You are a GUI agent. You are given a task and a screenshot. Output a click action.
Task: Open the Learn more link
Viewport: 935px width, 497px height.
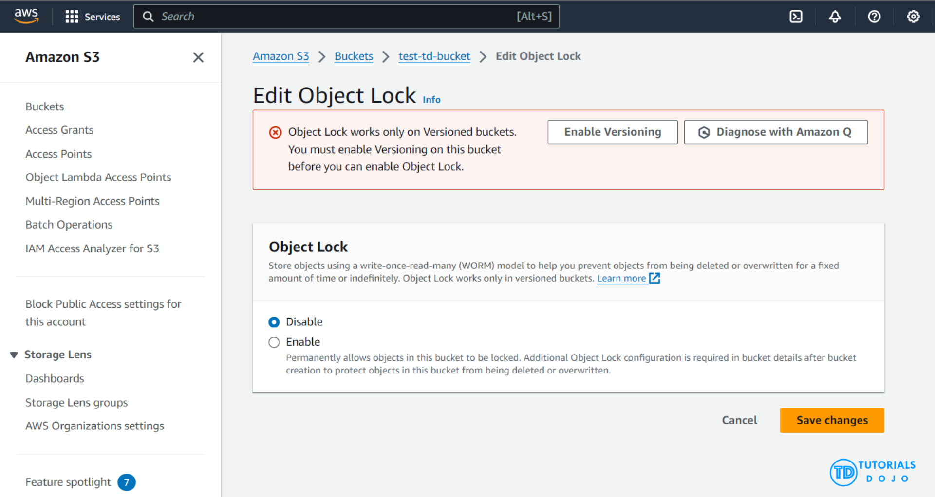tap(621, 278)
